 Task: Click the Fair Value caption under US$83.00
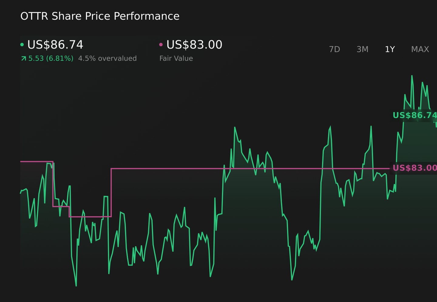(x=176, y=59)
